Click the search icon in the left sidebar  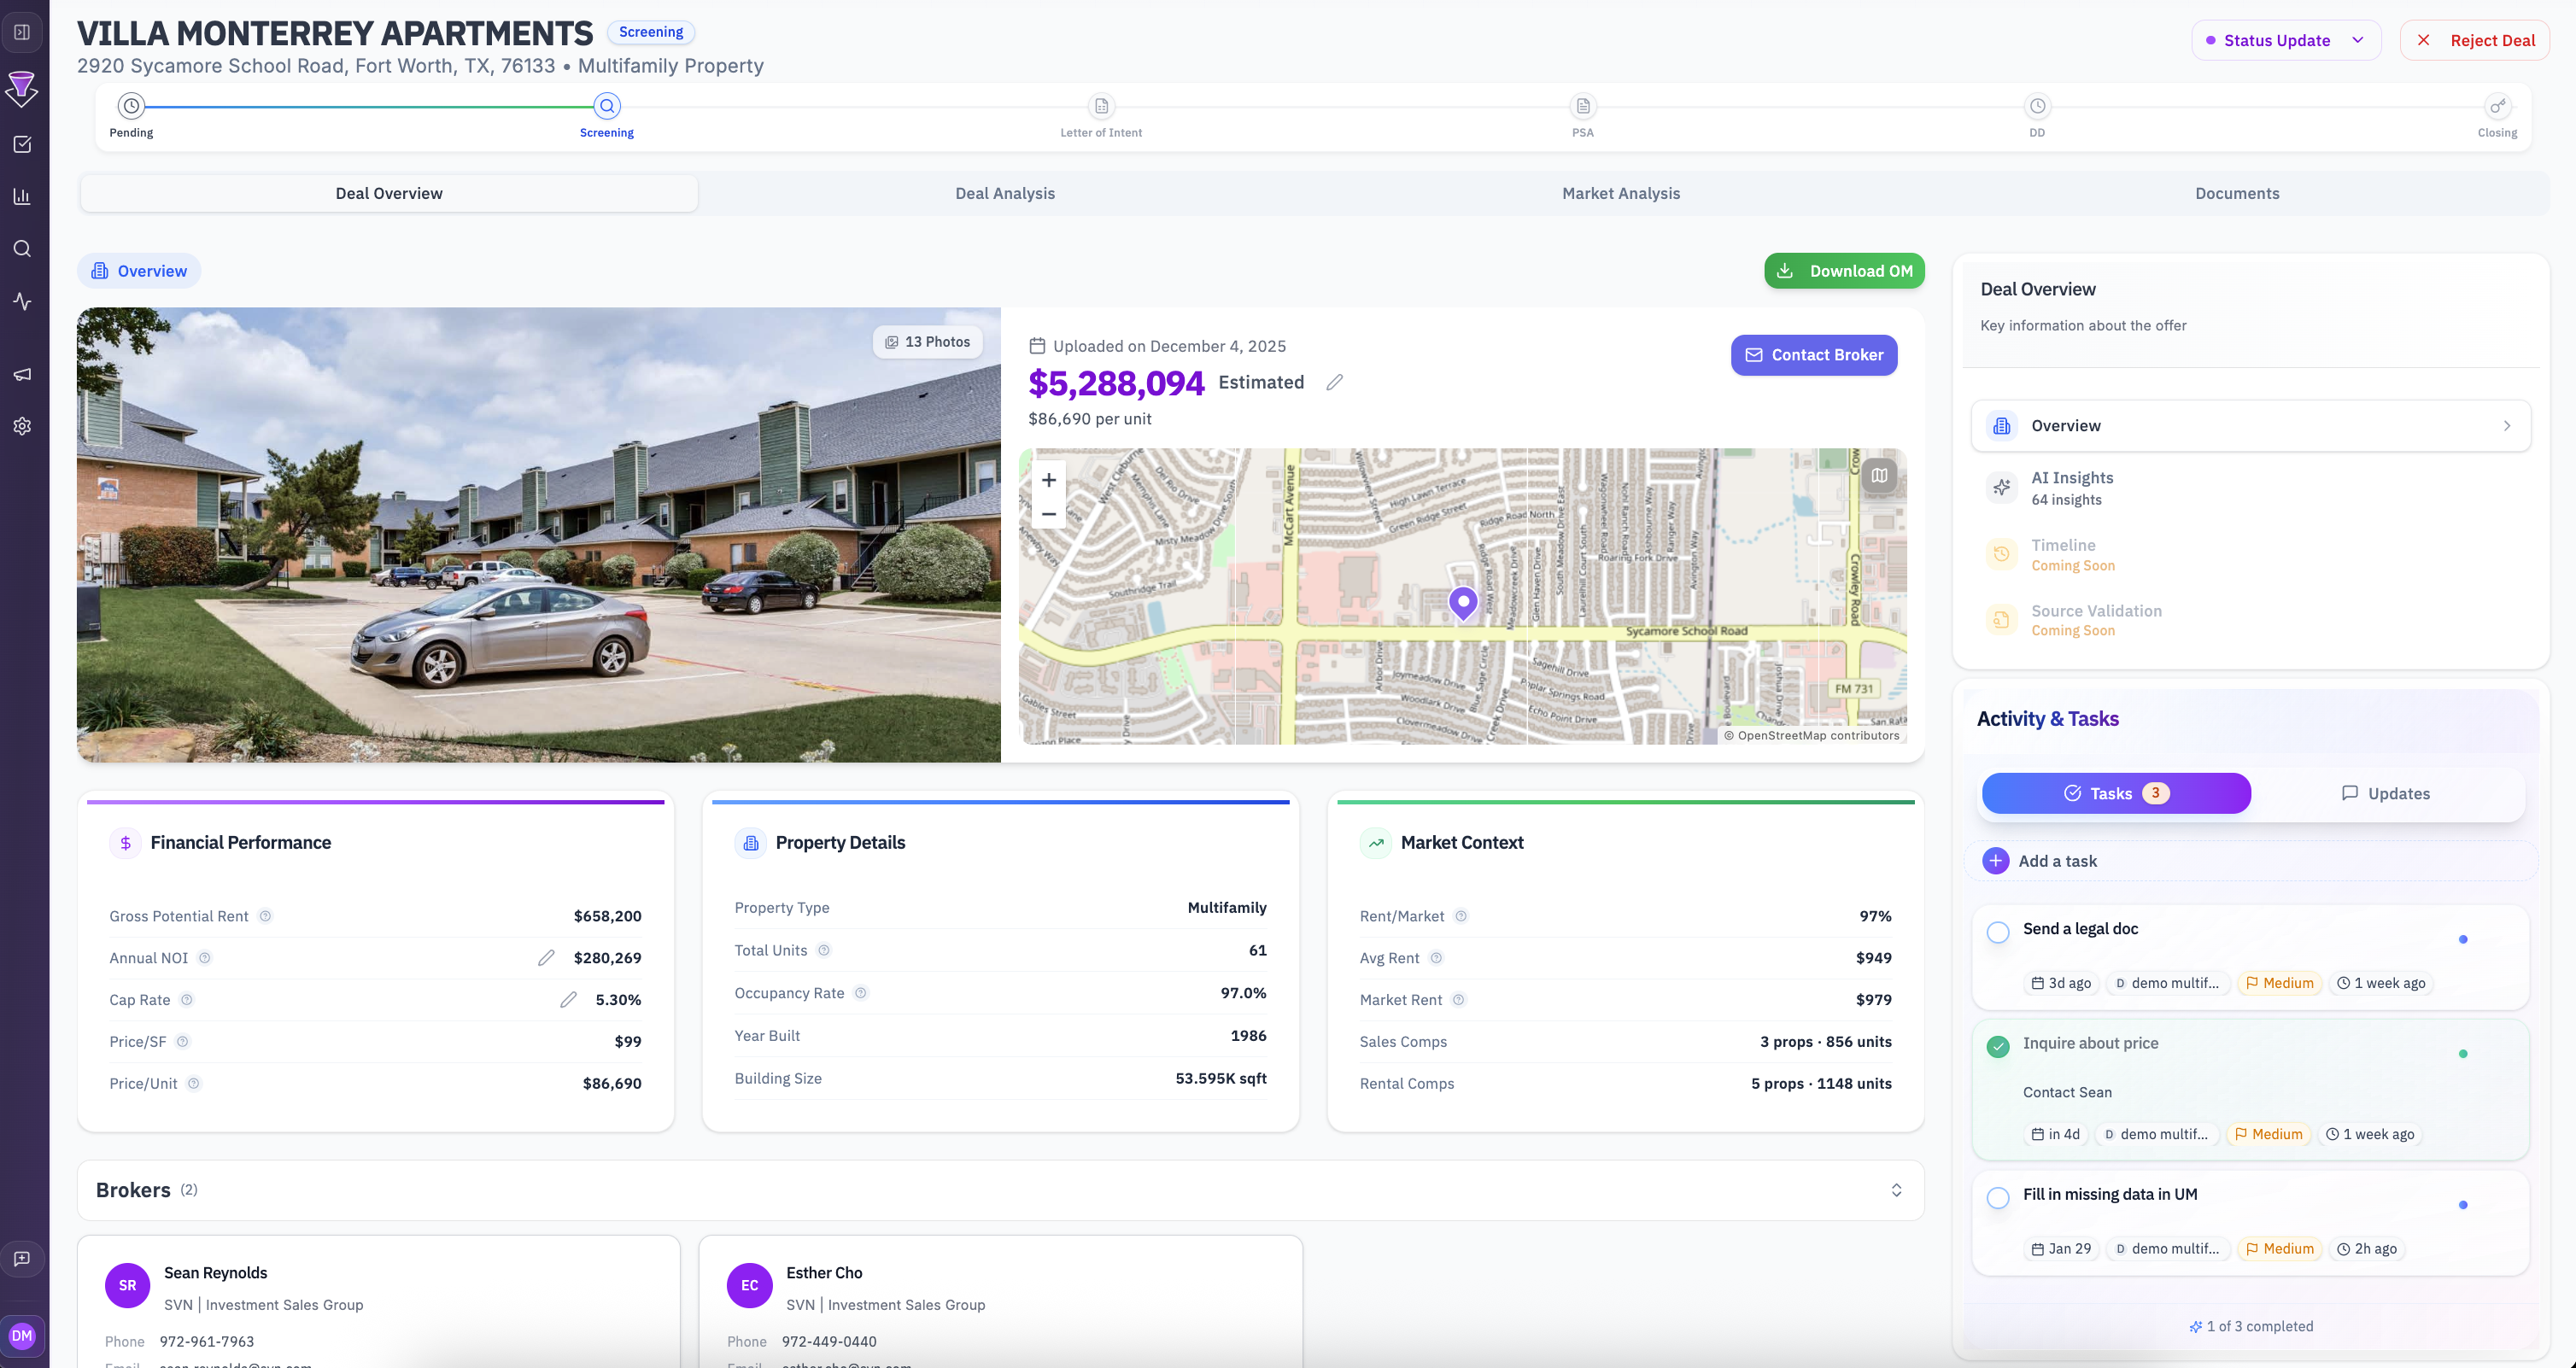22,248
